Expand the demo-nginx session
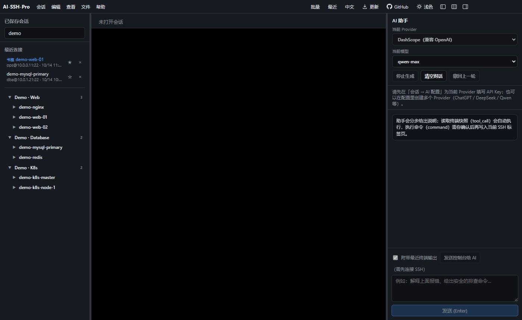The height and width of the screenshot is (320, 522). click(14, 107)
